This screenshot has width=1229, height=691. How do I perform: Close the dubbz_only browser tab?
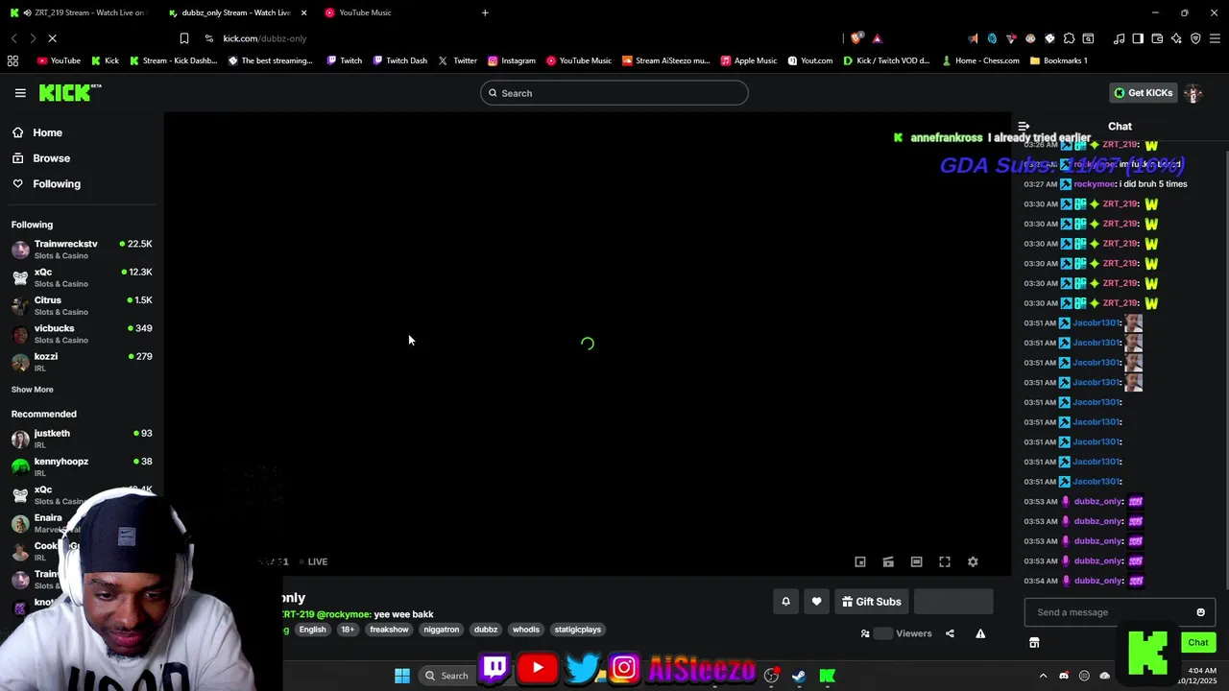click(304, 12)
